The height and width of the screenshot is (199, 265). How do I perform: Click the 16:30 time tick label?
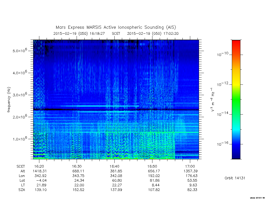(x=77, y=166)
